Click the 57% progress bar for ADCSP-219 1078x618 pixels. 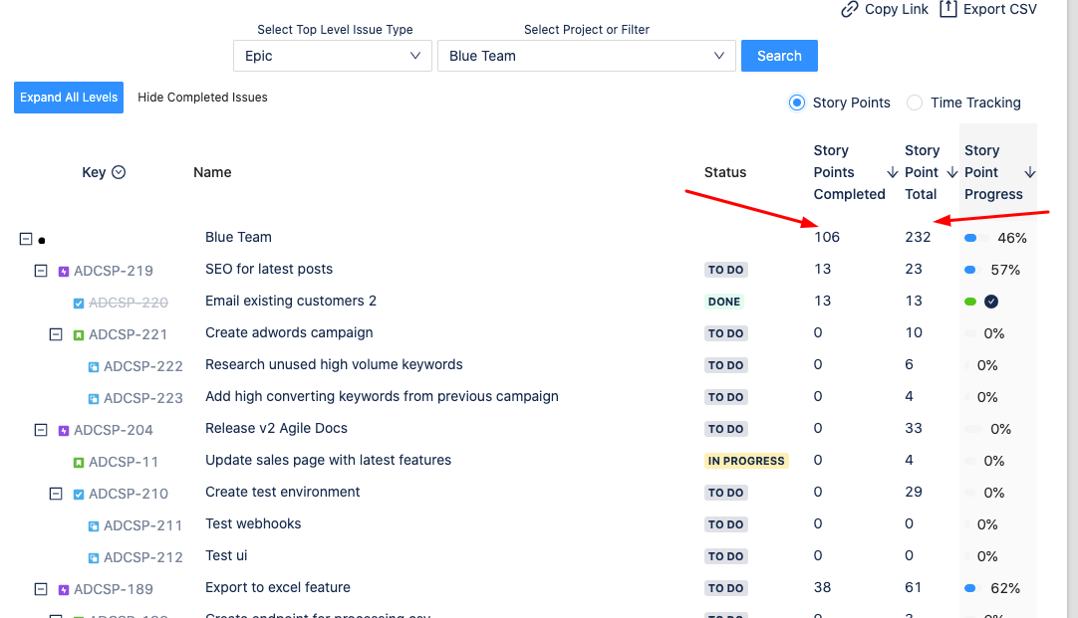click(x=969, y=269)
